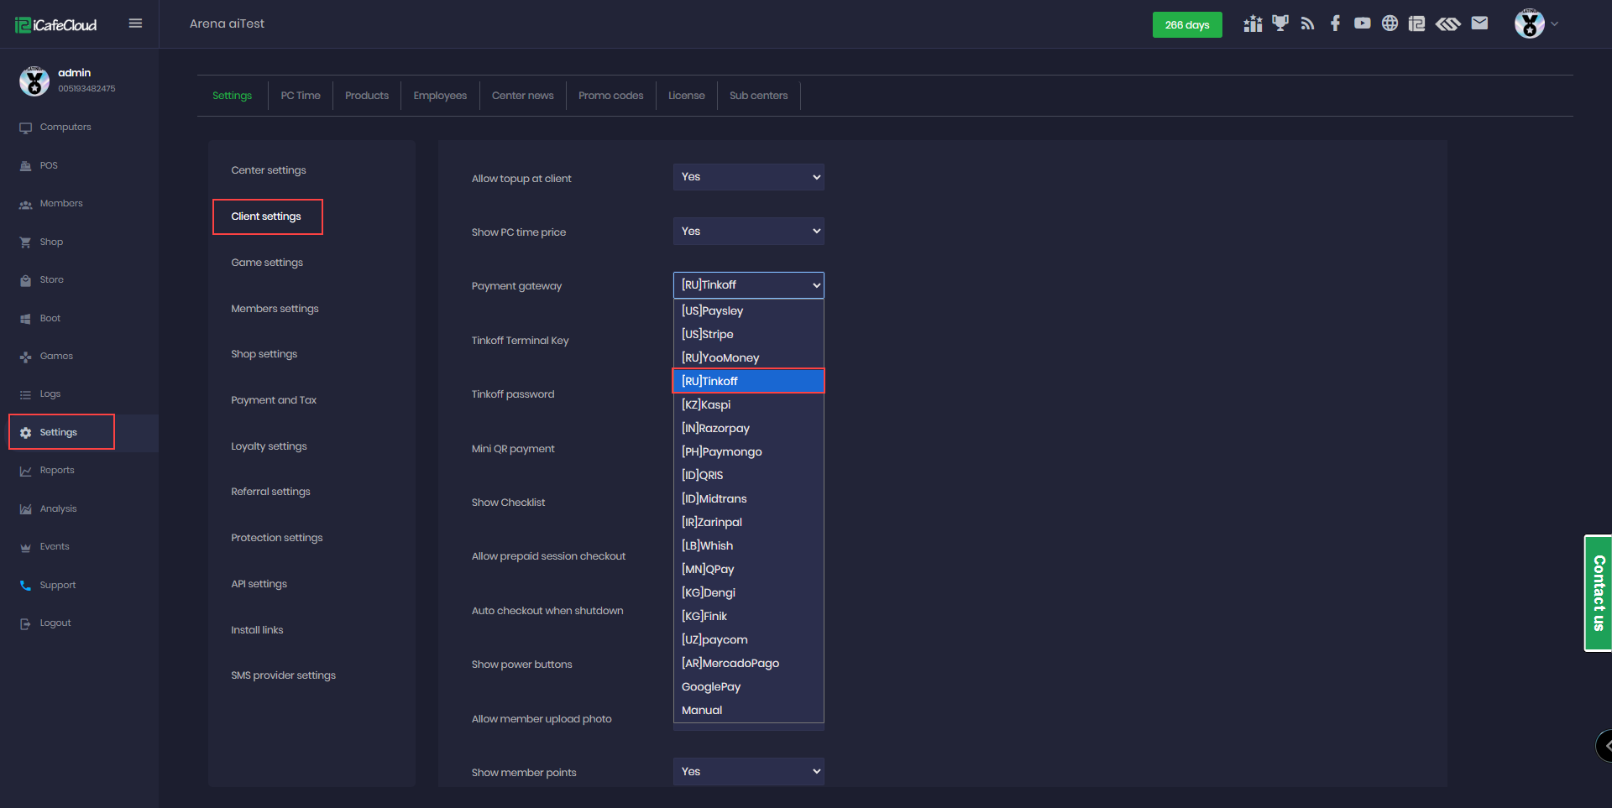
Task: Click the globe language icon
Action: 1390,23
